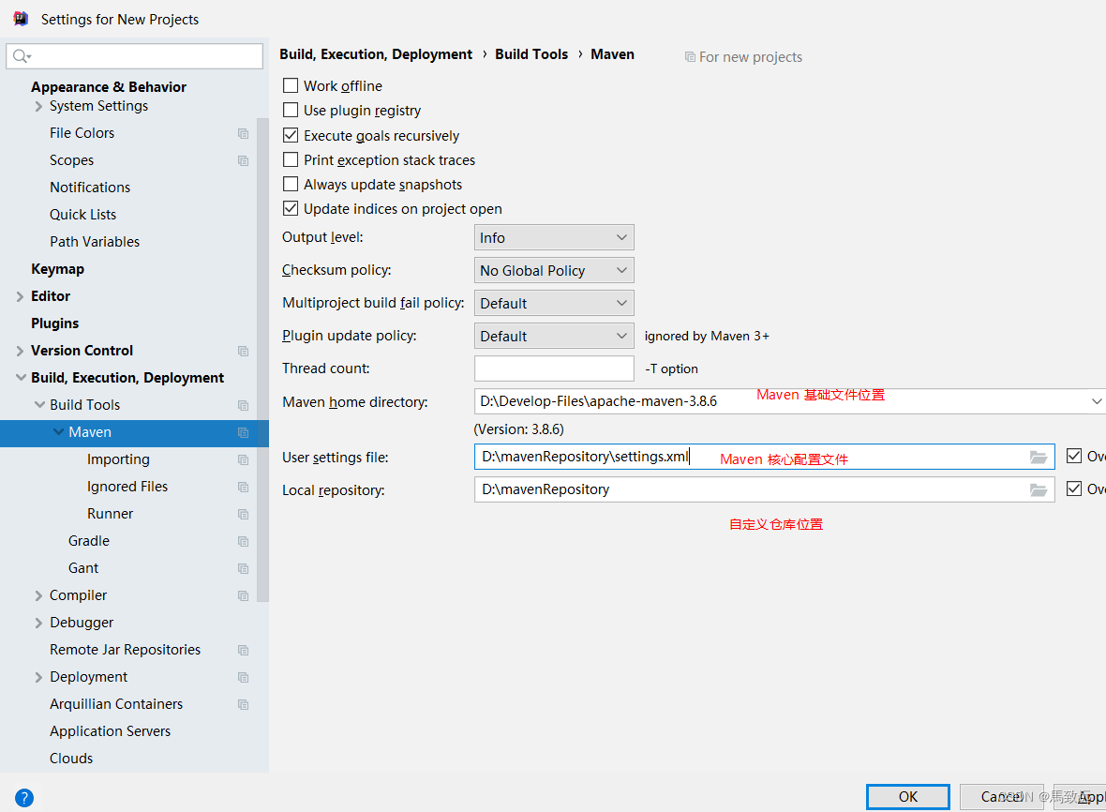Open the Plugin update policy dropdown

click(554, 336)
